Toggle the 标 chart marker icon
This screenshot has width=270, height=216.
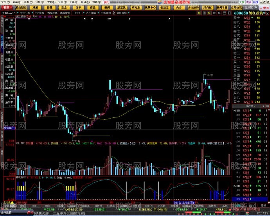[x=199, y=13]
